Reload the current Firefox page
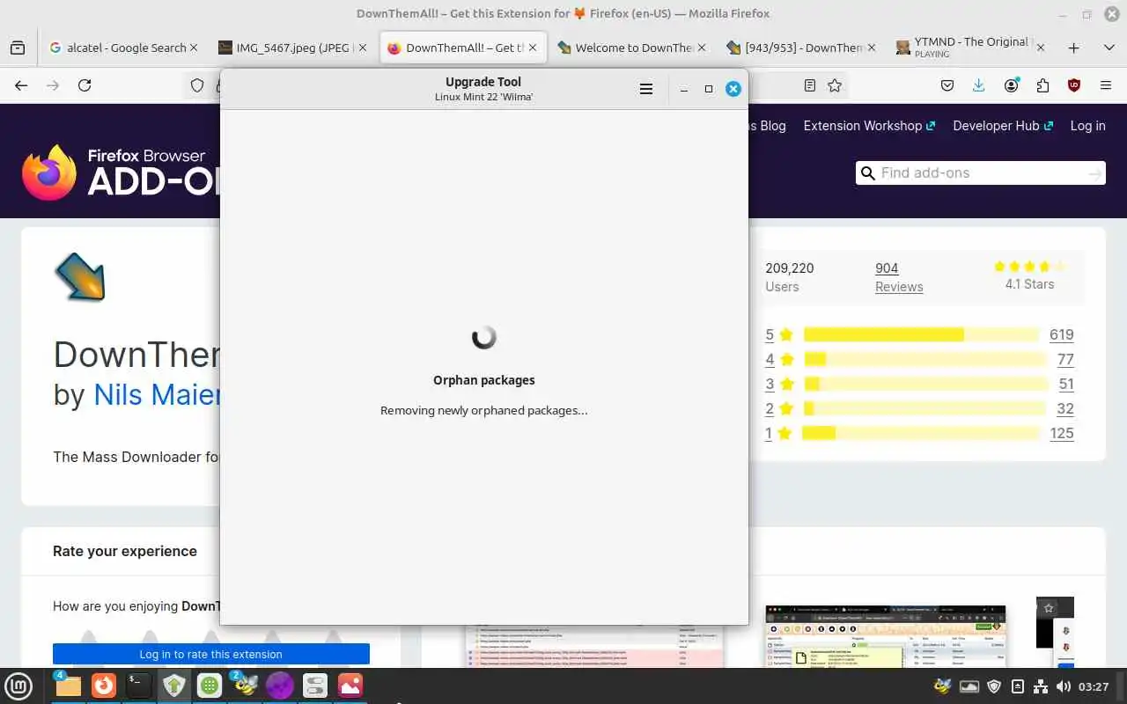 coord(85,85)
